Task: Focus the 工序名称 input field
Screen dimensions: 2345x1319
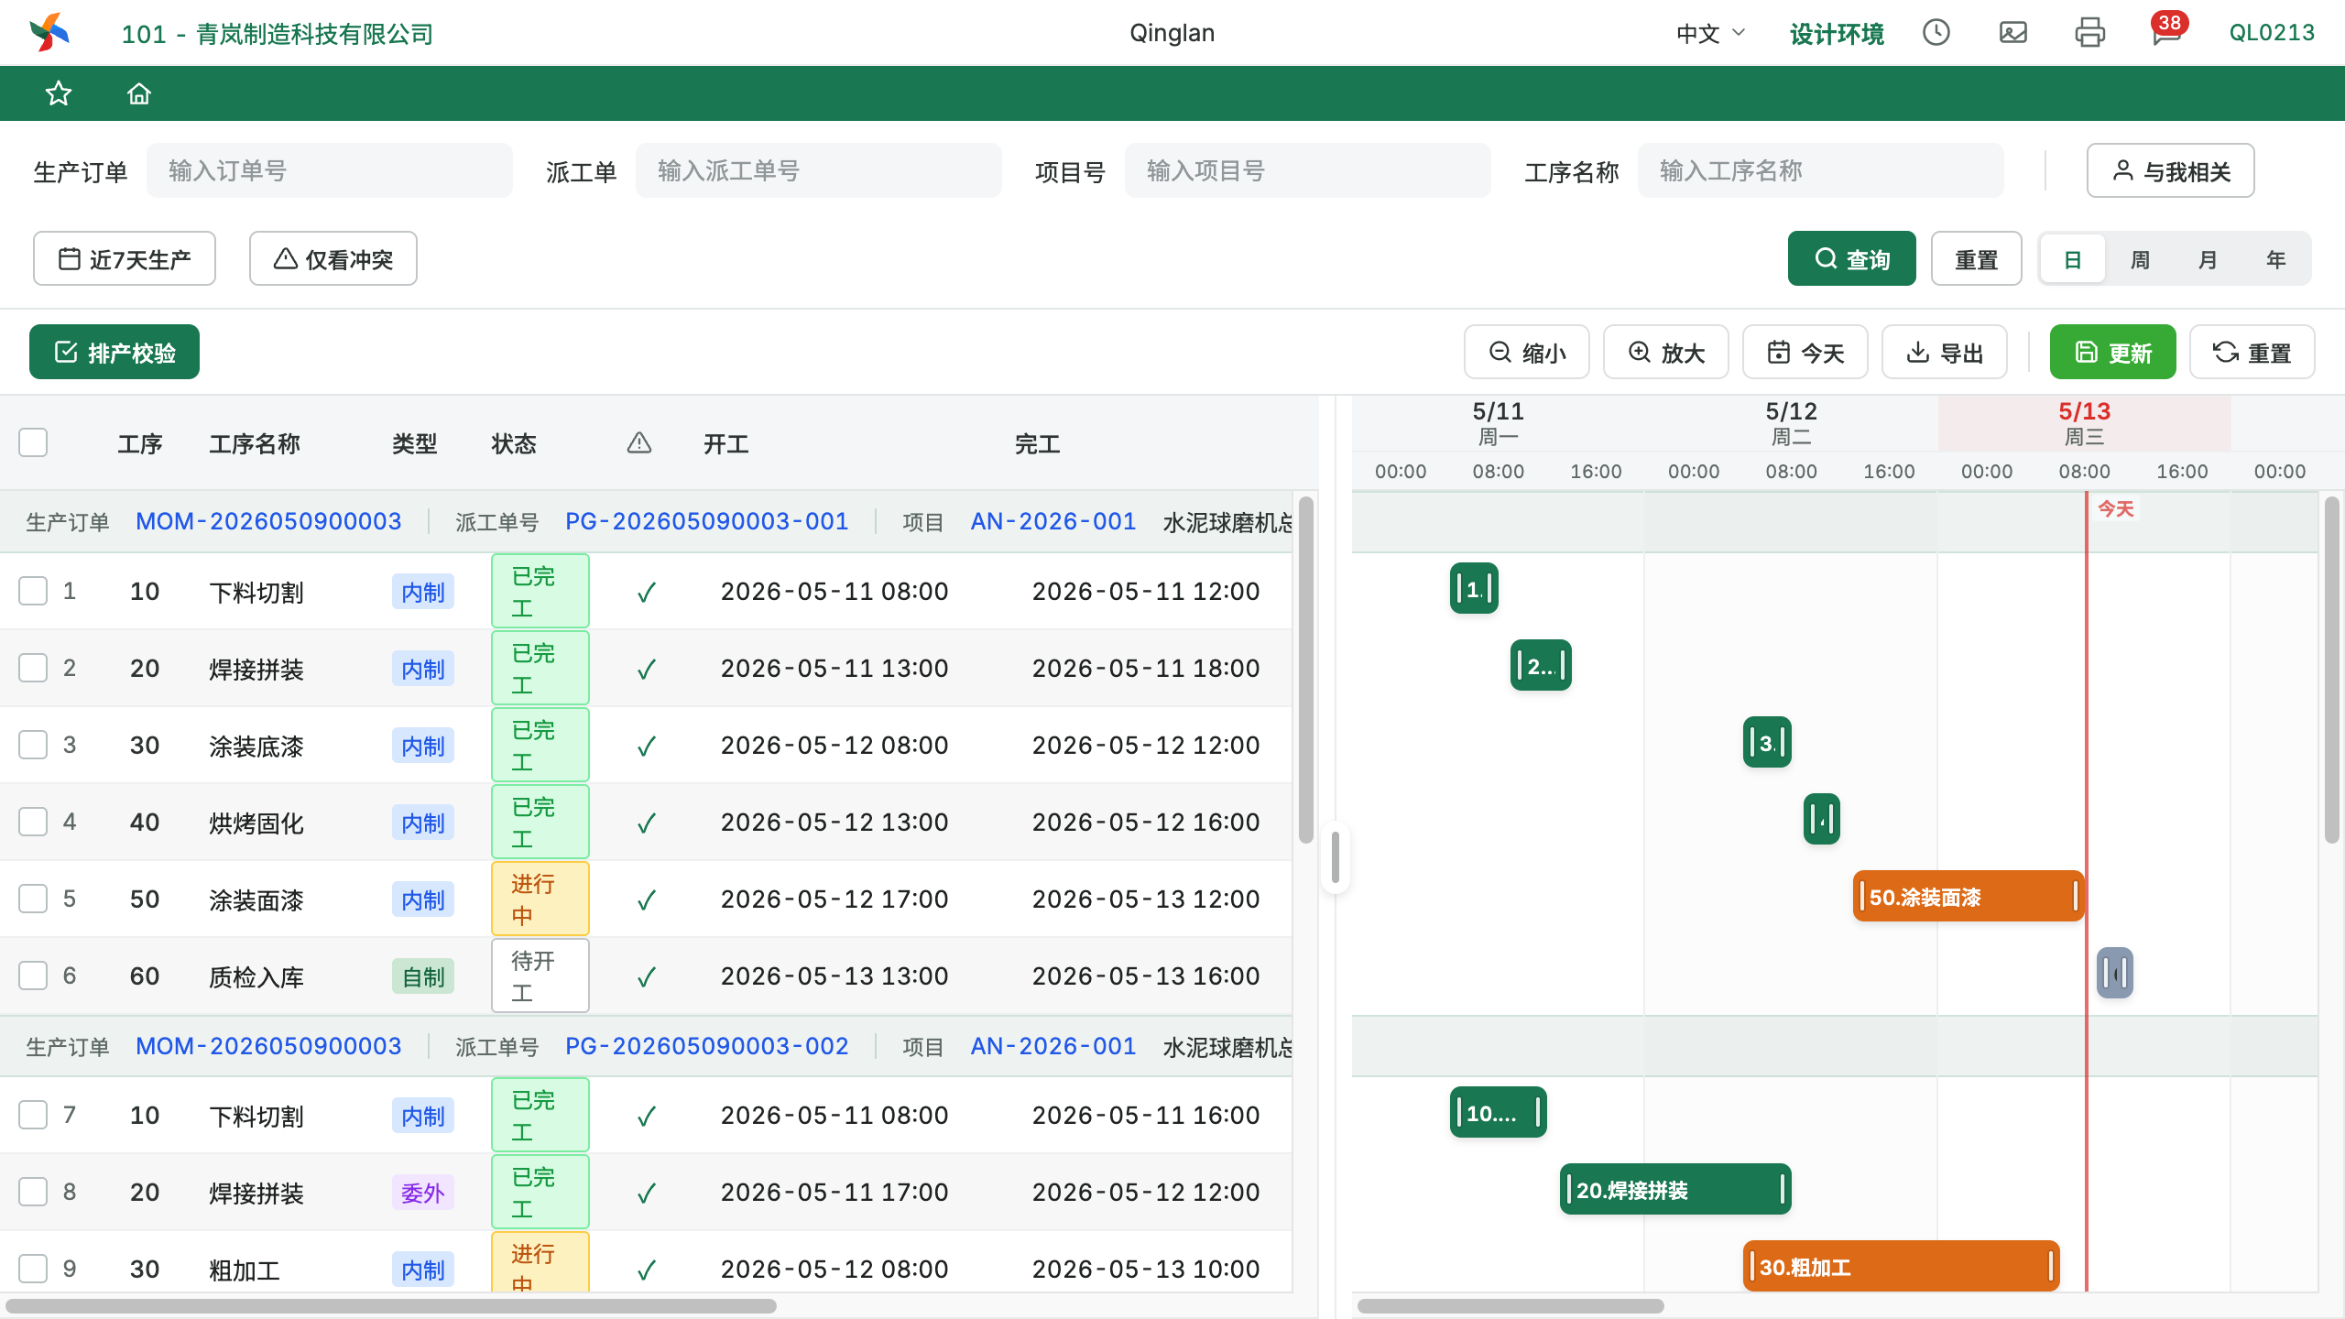Action: (x=1821, y=170)
